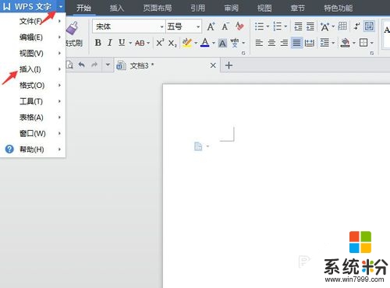Open Chinese layout A icon
This screenshot has width=390, height=288.
(x=324, y=26)
